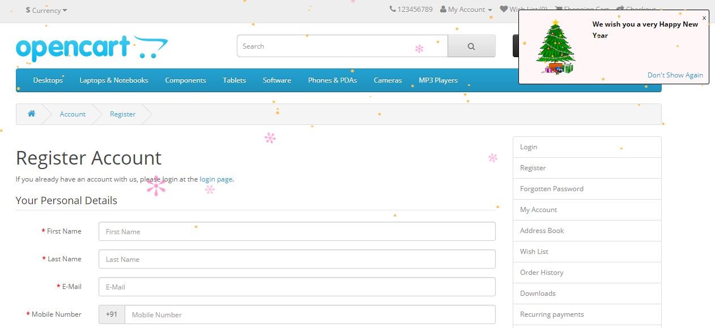Click the Account breadcrumb link
The image size is (715, 328).
pos(73,114)
